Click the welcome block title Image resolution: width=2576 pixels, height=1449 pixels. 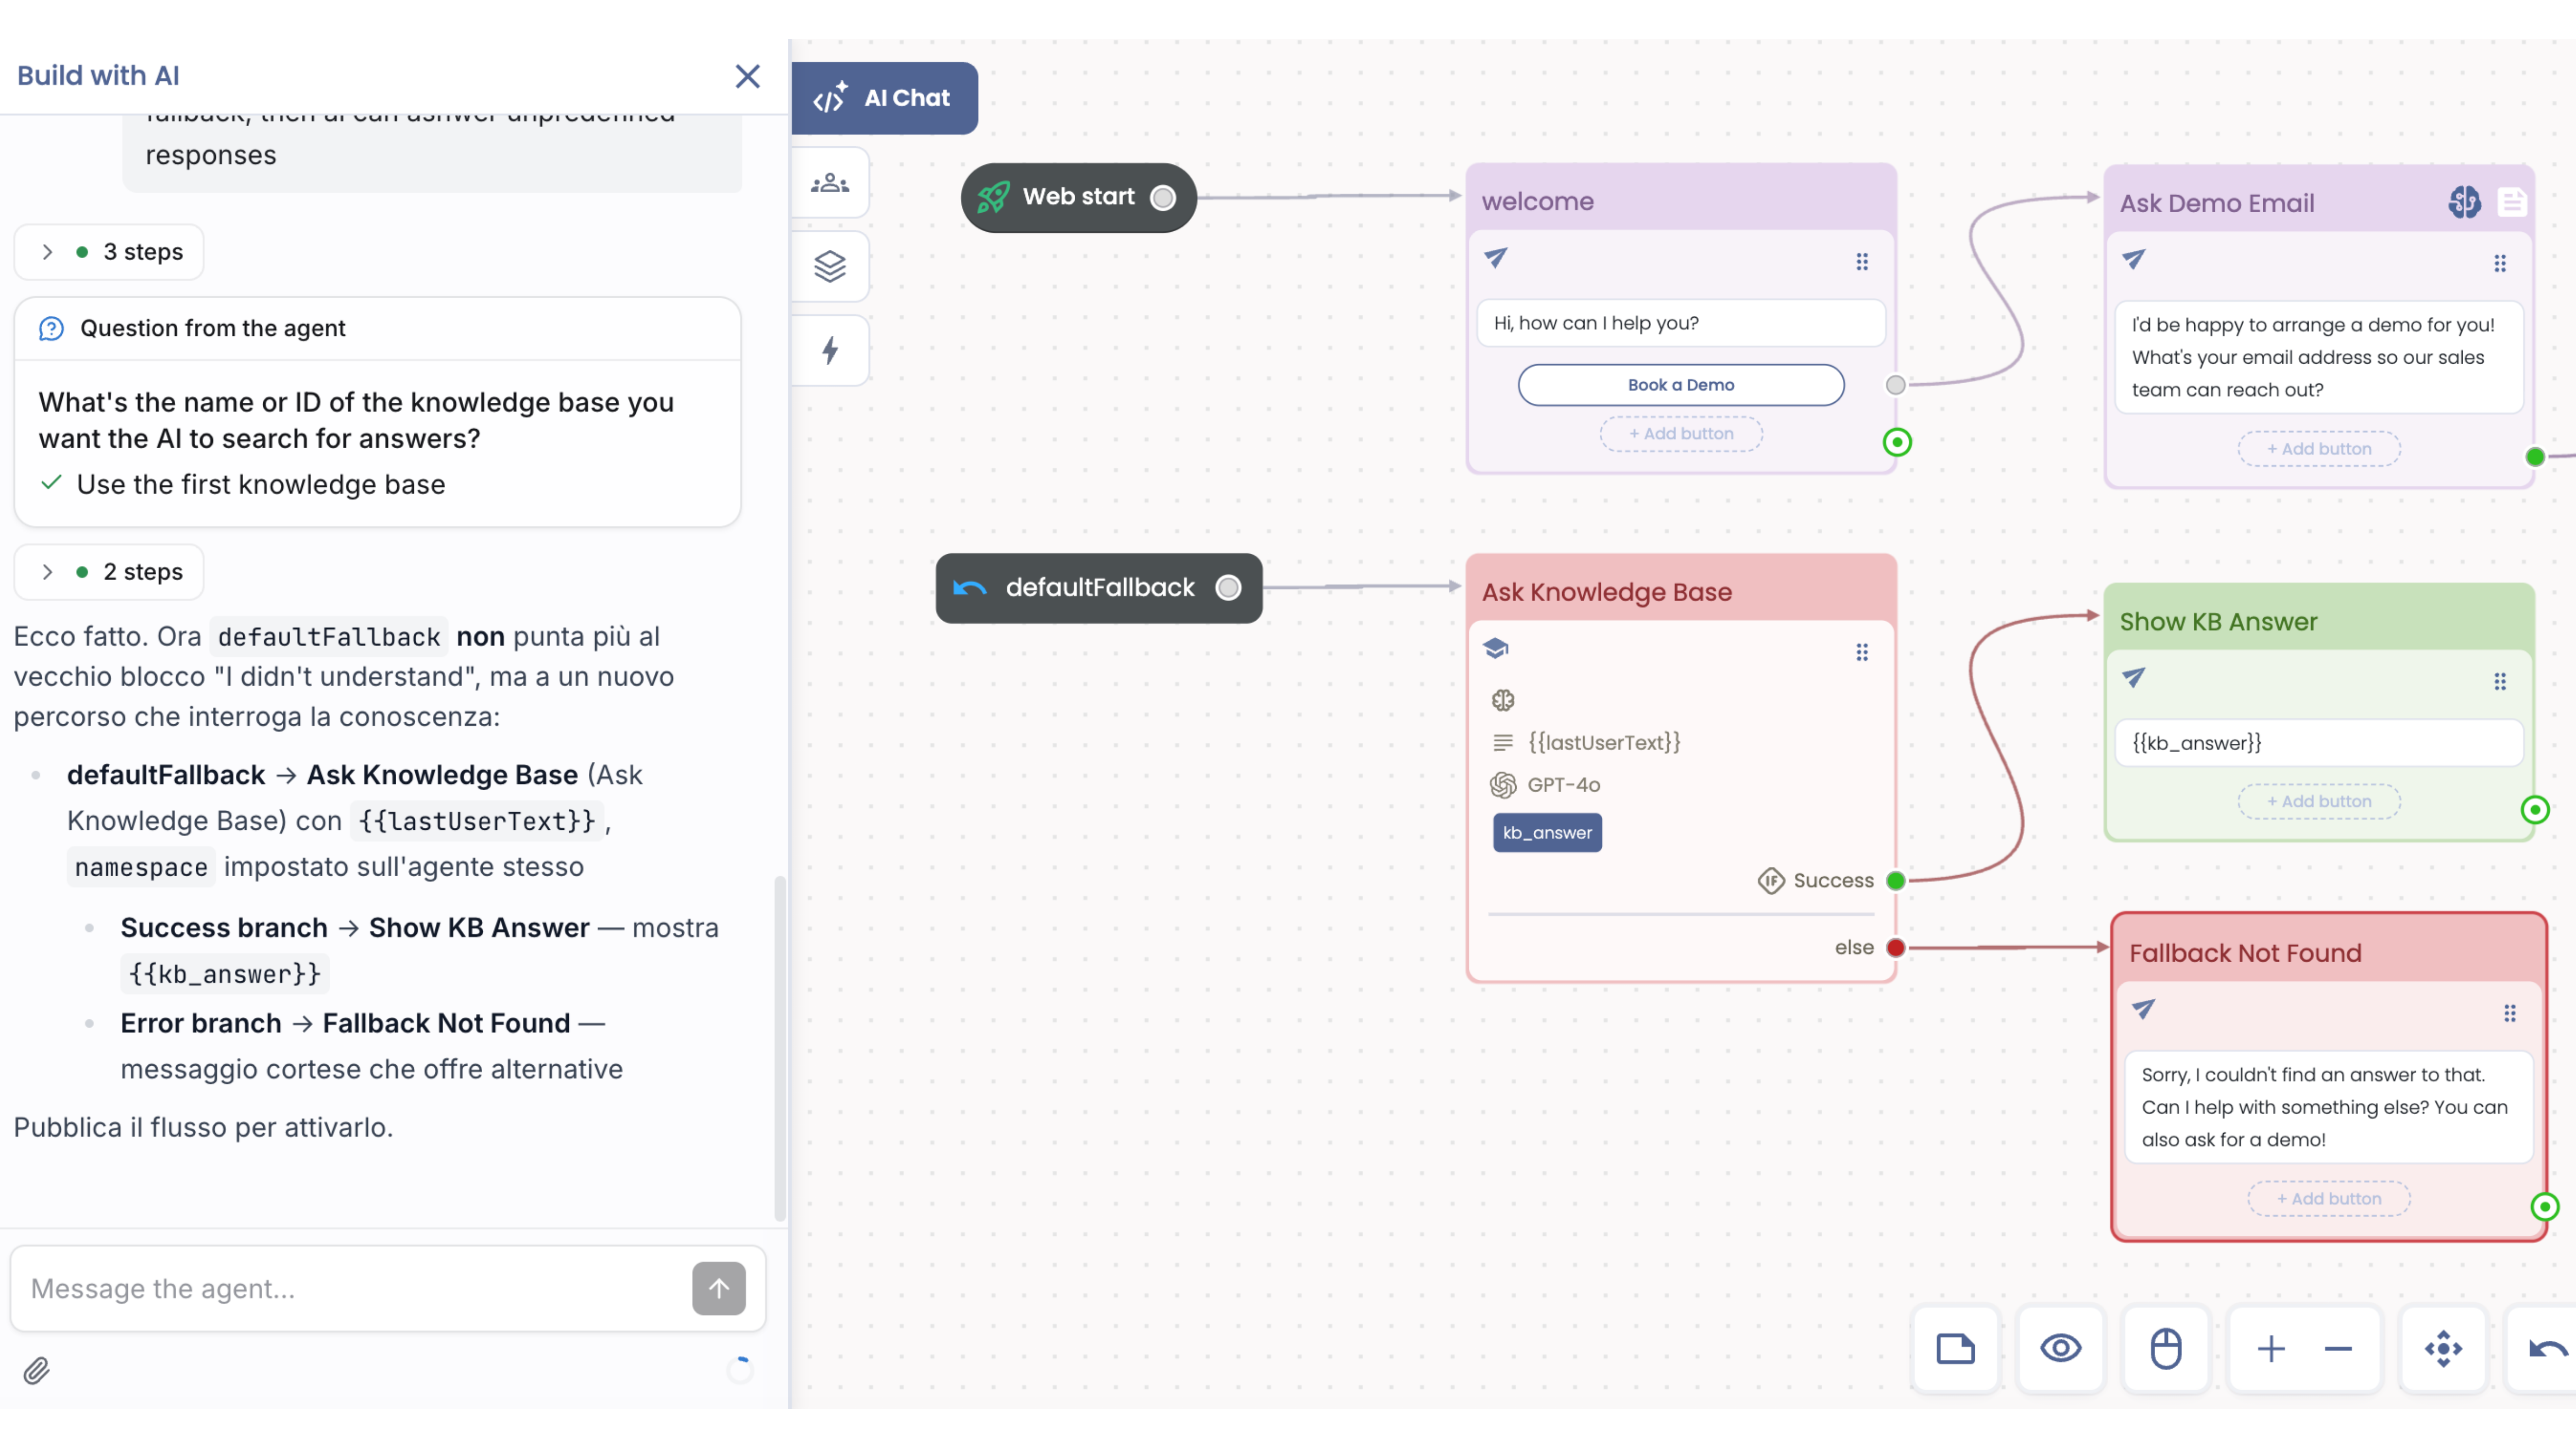(x=1537, y=202)
